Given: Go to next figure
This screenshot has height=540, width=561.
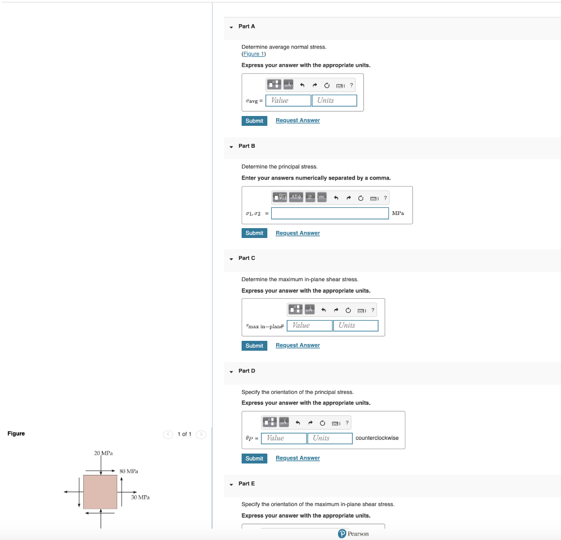Looking at the screenshot, I should point(201,434).
